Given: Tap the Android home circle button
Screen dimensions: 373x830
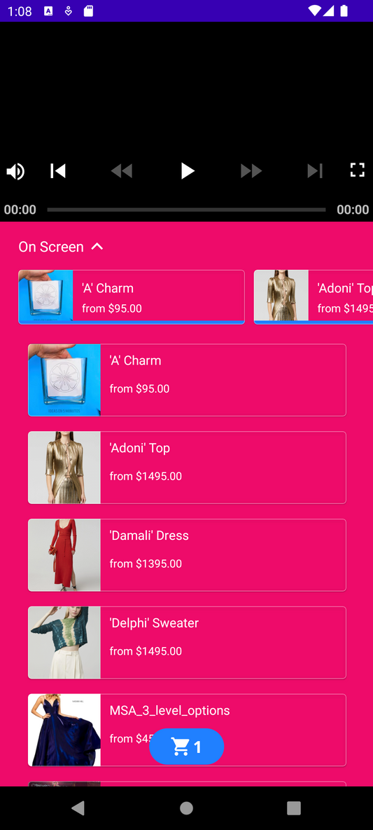Looking at the screenshot, I should pyautogui.click(x=186, y=808).
